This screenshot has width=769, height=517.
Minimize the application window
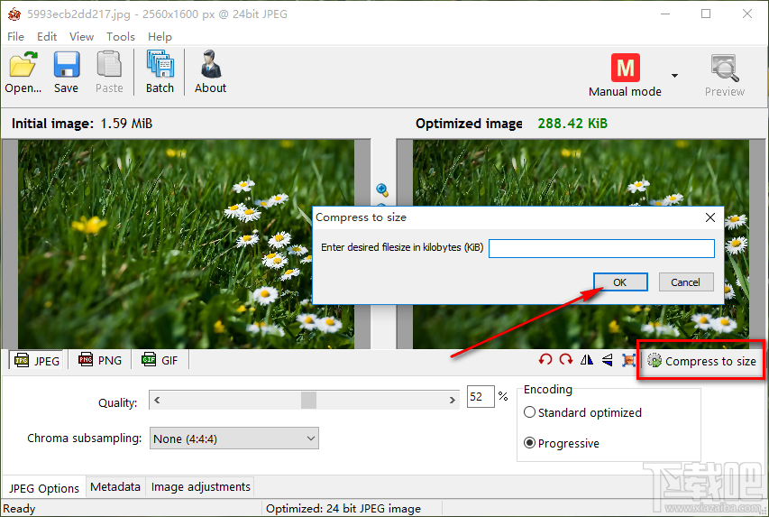[665, 14]
